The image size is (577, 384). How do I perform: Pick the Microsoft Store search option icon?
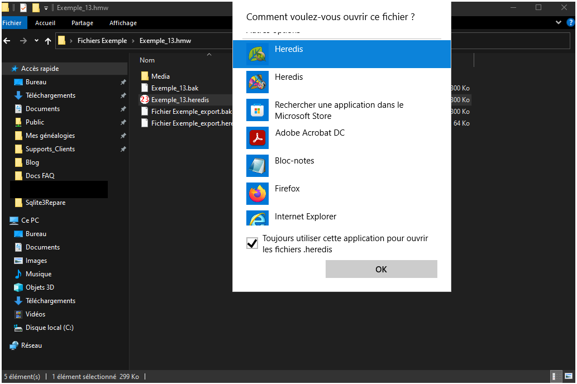[257, 110]
